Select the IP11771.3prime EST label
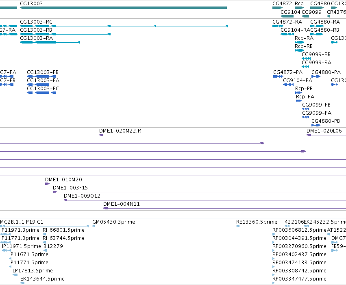 (x=20, y=238)
